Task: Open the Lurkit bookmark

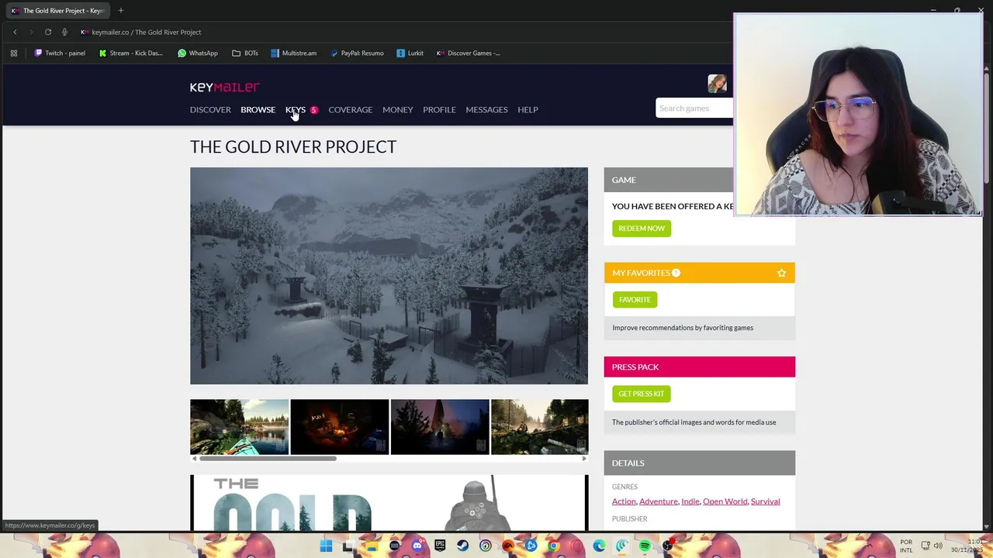Action: coord(410,53)
